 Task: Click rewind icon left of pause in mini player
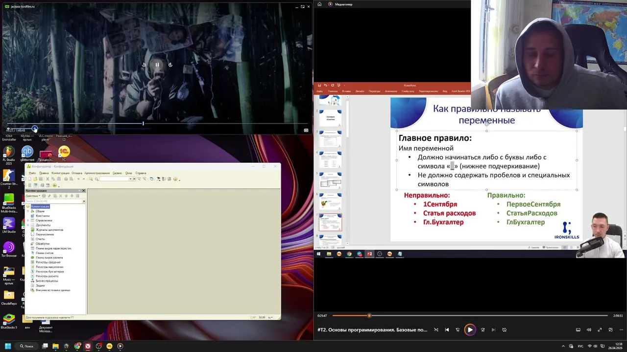pos(144,65)
